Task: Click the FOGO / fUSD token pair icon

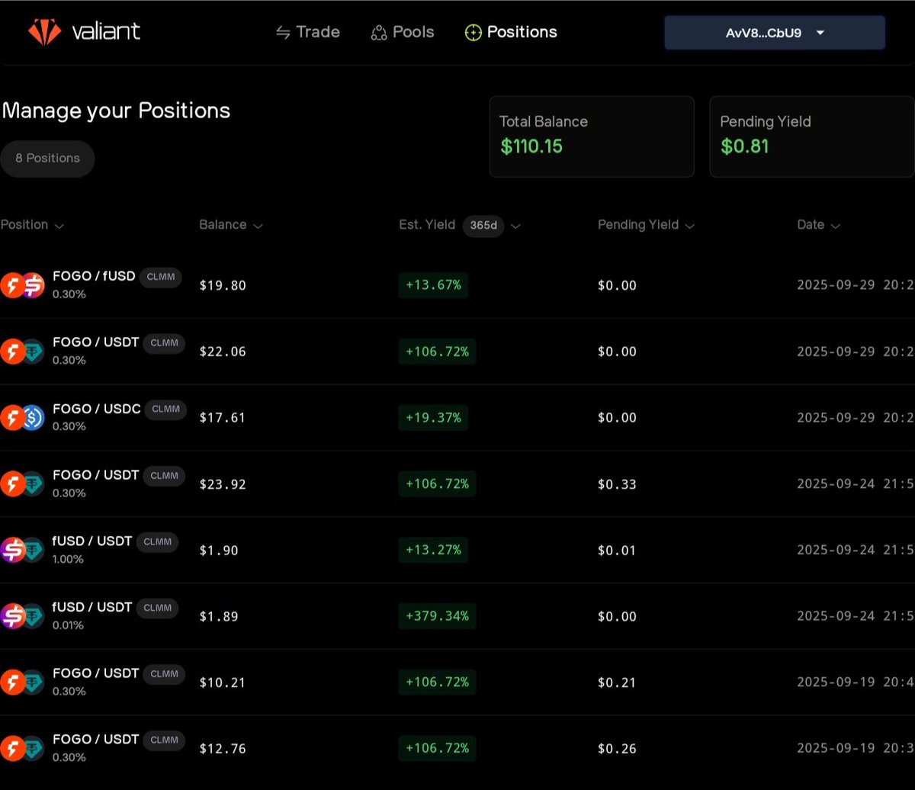Action: click(x=22, y=285)
